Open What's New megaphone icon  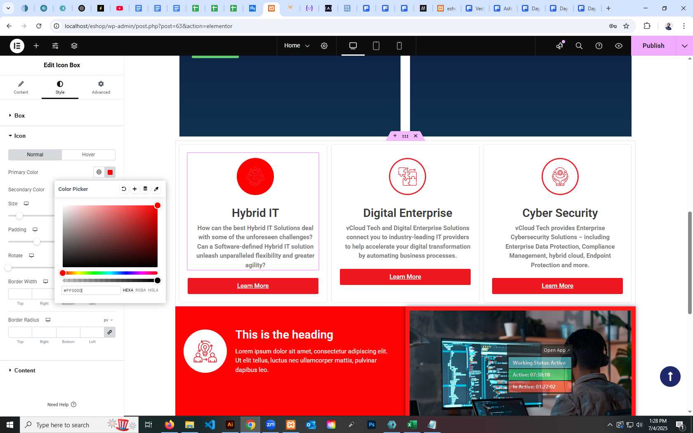click(560, 46)
